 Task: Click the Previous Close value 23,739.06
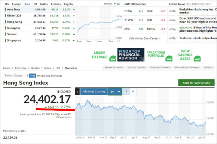click(10, 138)
